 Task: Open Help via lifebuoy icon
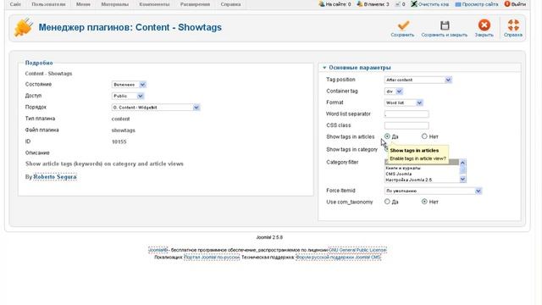pos(513,25)
